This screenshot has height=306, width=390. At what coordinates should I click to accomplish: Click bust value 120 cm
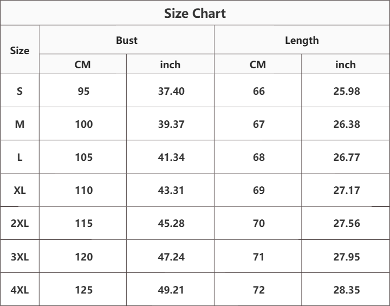pyautogui.click(x=84, y=257)
